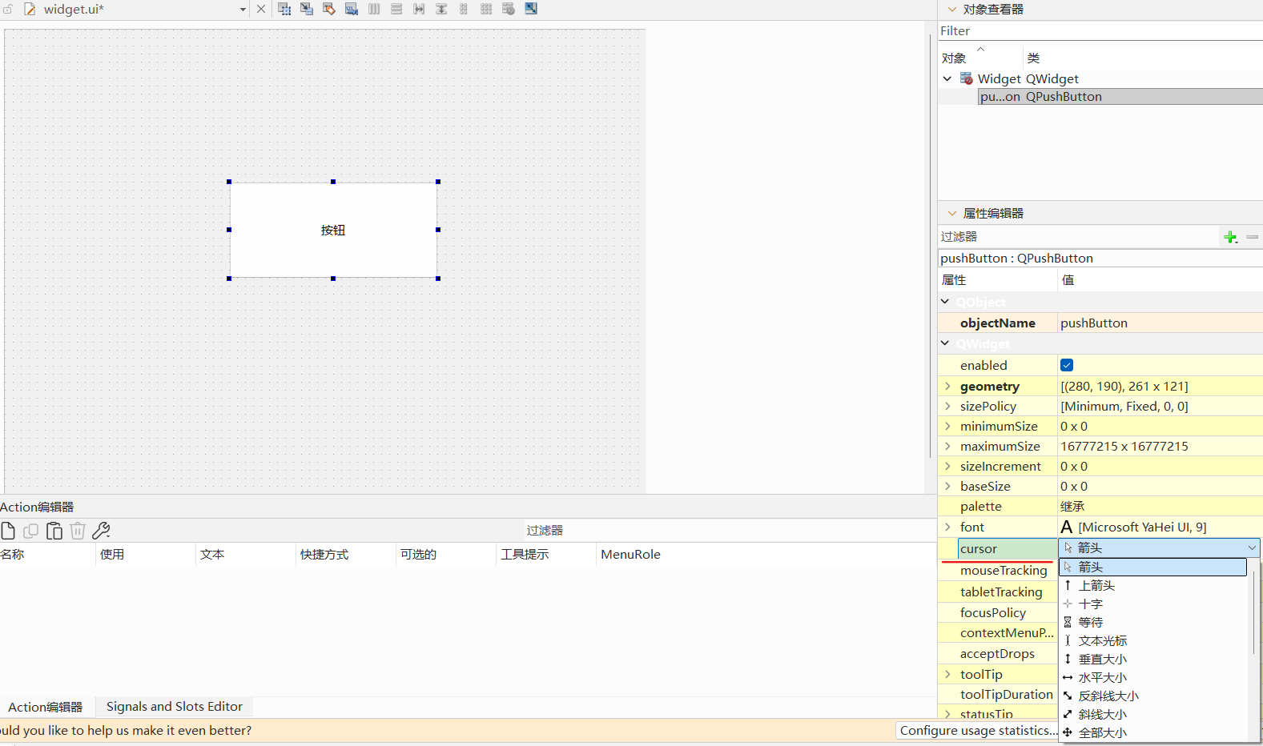Choose 十字 cursor option
The height and width of the screenshot is (746, 1263).
(1153, 604)
